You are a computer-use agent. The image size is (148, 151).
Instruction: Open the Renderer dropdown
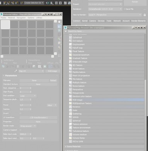click(105, 9)
